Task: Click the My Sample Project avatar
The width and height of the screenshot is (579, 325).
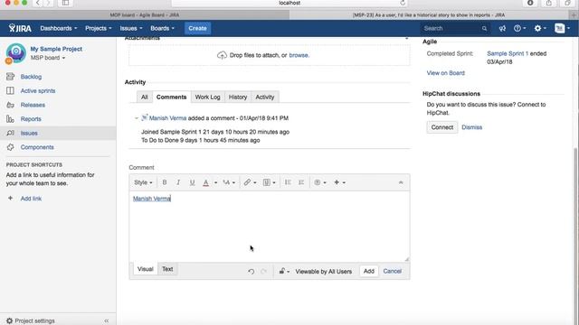Action: point(15,53)
